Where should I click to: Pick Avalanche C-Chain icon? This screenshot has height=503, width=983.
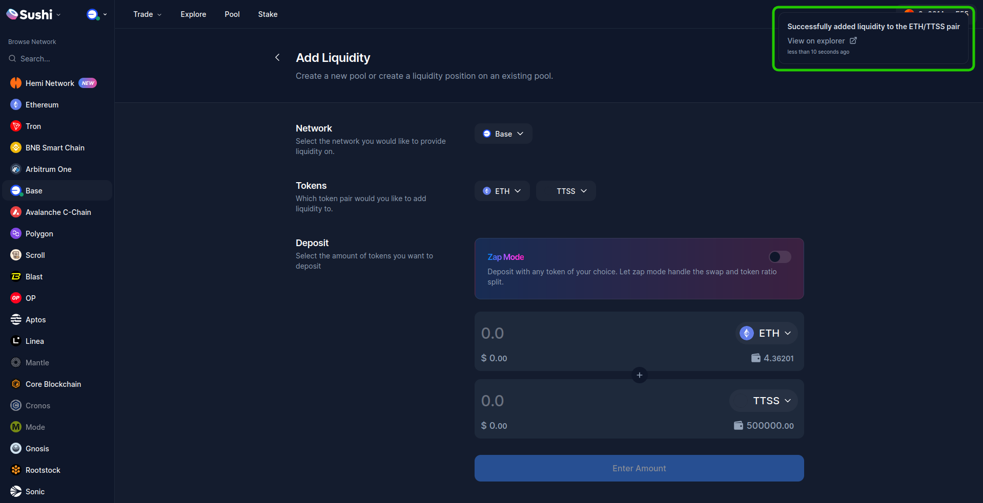click(16, 212)
